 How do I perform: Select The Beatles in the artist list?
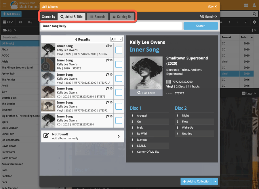click(x=8, y=104)
